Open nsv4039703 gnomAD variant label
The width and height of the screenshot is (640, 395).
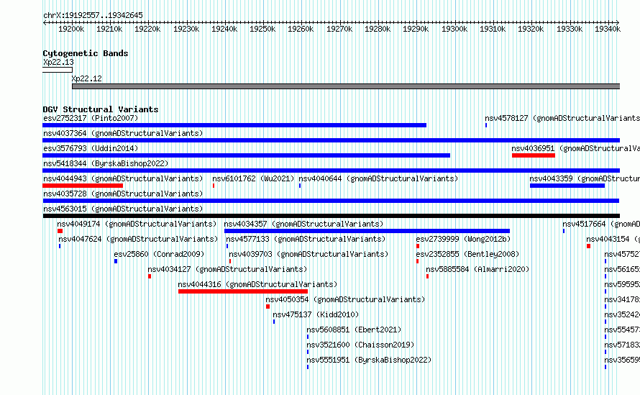tap(308, 254)
